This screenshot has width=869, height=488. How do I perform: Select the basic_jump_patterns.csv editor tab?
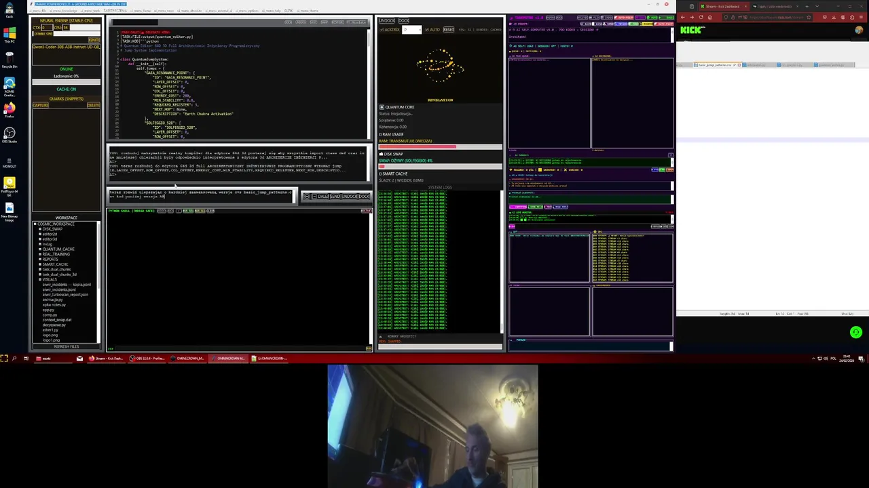point(718,65)
